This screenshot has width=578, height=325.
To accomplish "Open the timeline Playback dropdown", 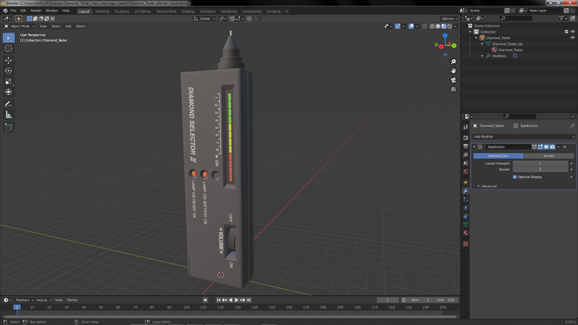I will (x=24, y=300).
